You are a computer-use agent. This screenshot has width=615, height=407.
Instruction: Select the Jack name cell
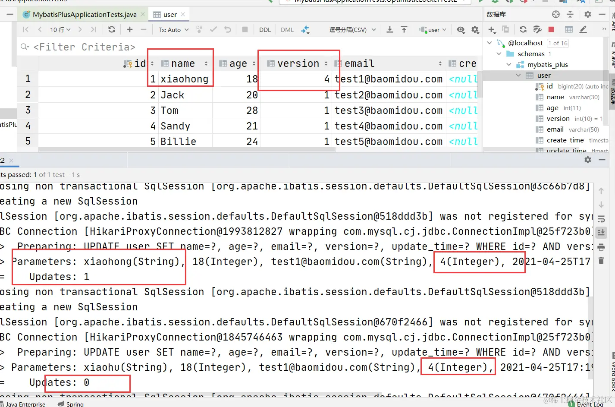pos(185,95)
